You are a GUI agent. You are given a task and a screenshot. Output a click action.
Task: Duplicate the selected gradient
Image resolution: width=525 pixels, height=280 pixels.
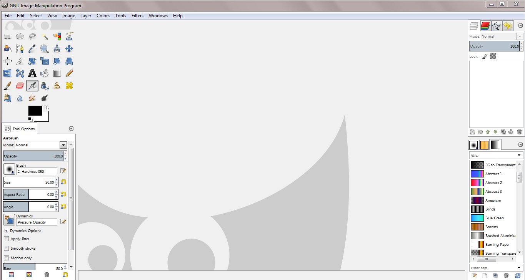point(495,275)
